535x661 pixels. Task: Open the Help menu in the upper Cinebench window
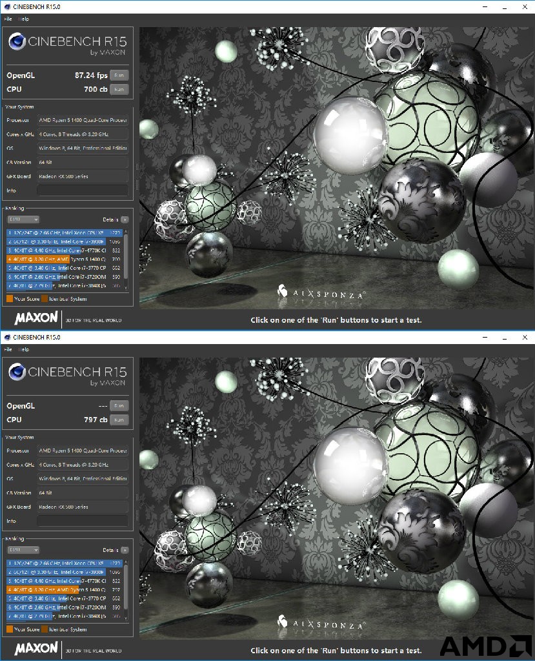click(24, 19)
